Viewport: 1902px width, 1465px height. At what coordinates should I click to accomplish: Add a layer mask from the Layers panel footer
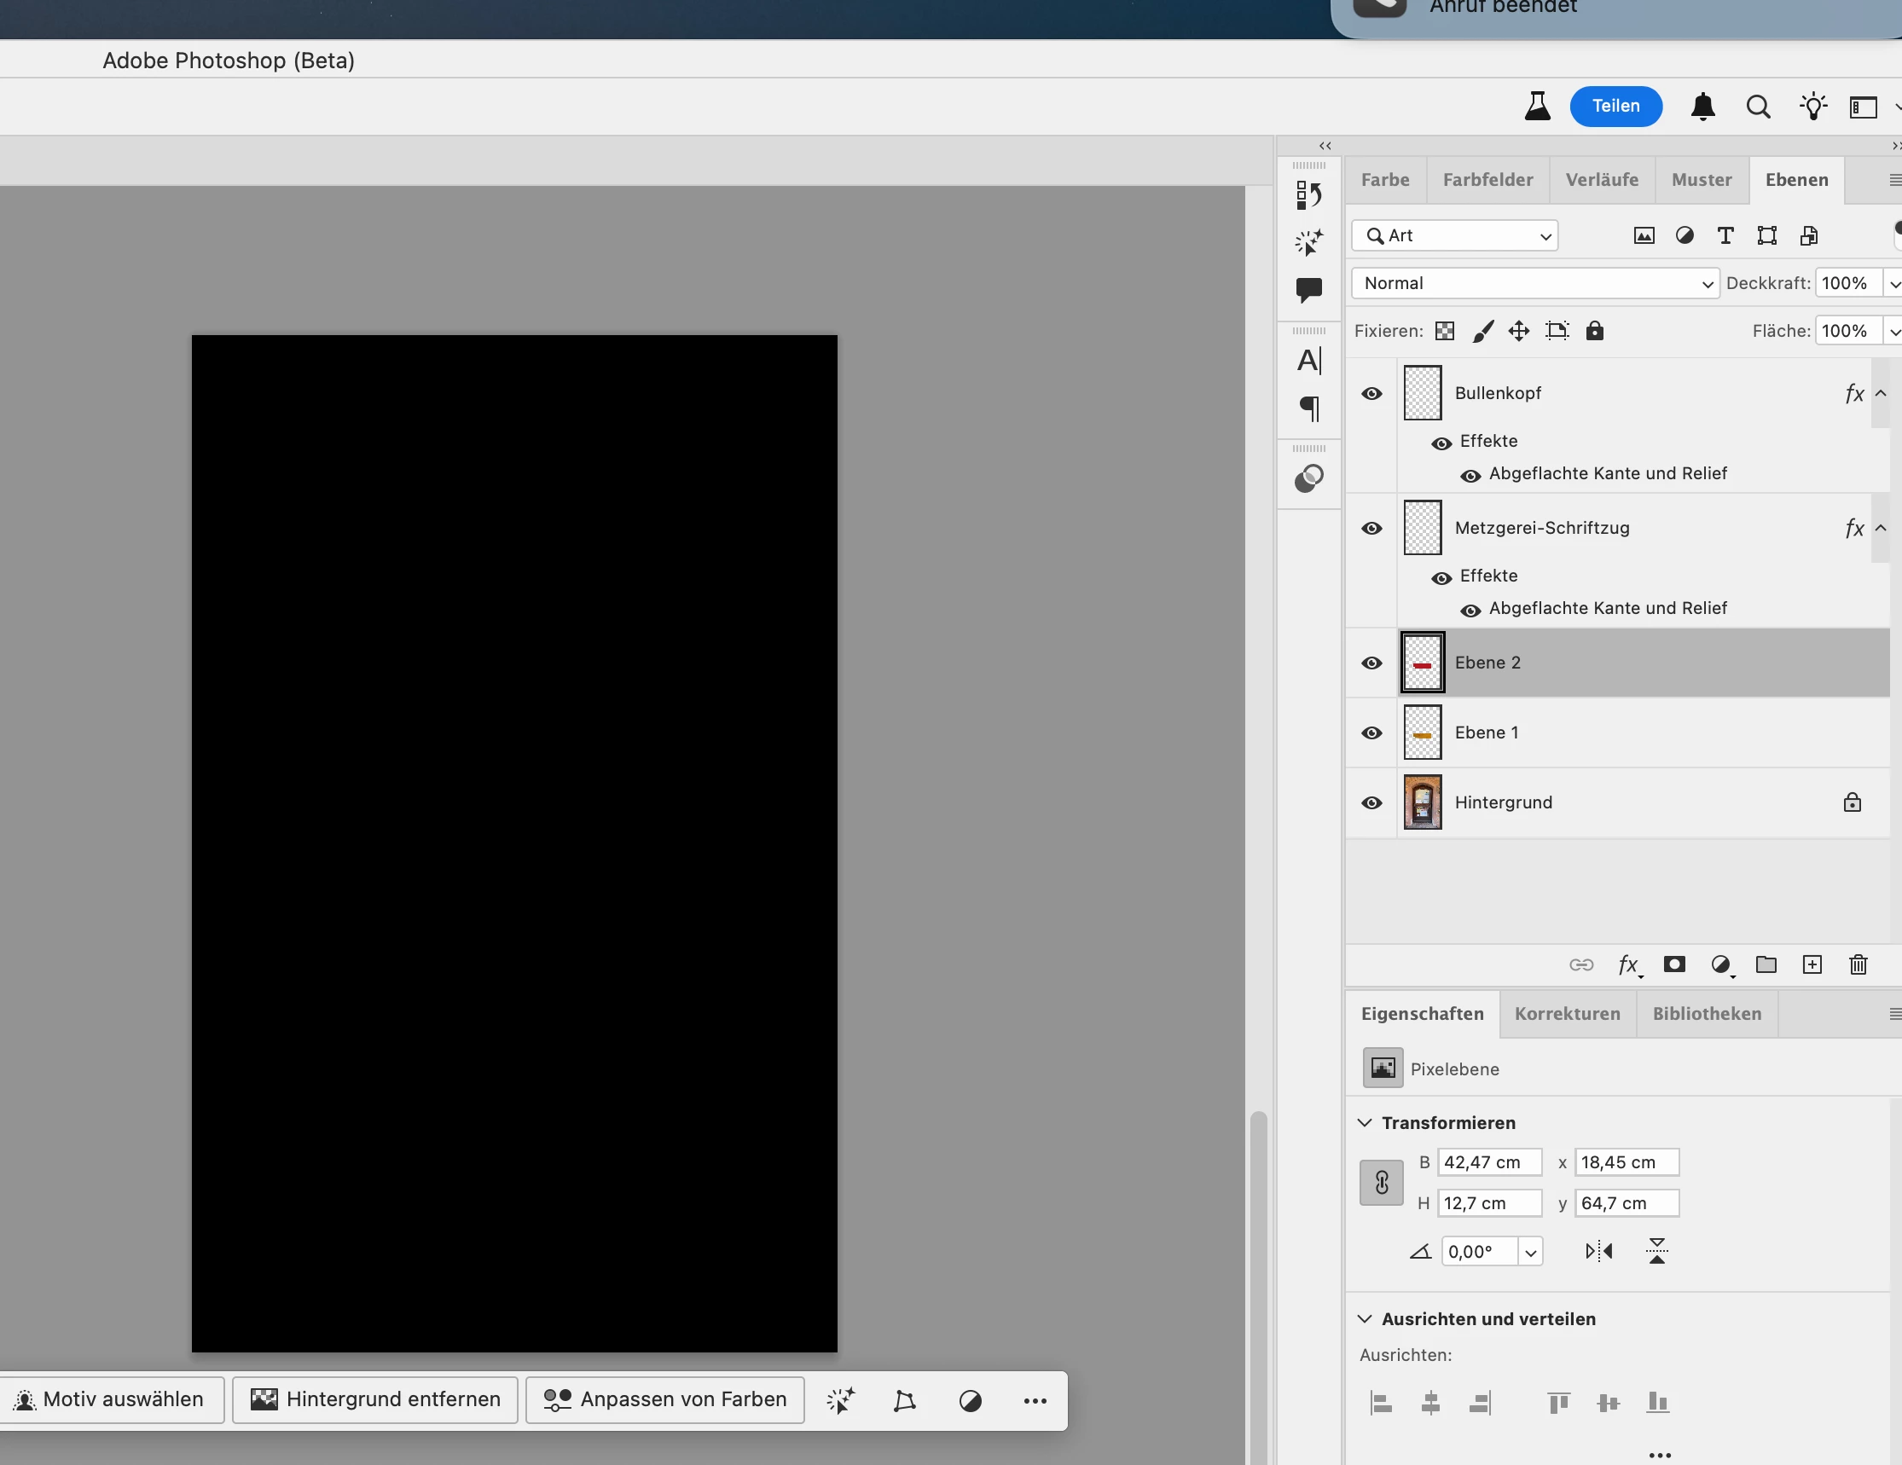tap(1673, 964)
